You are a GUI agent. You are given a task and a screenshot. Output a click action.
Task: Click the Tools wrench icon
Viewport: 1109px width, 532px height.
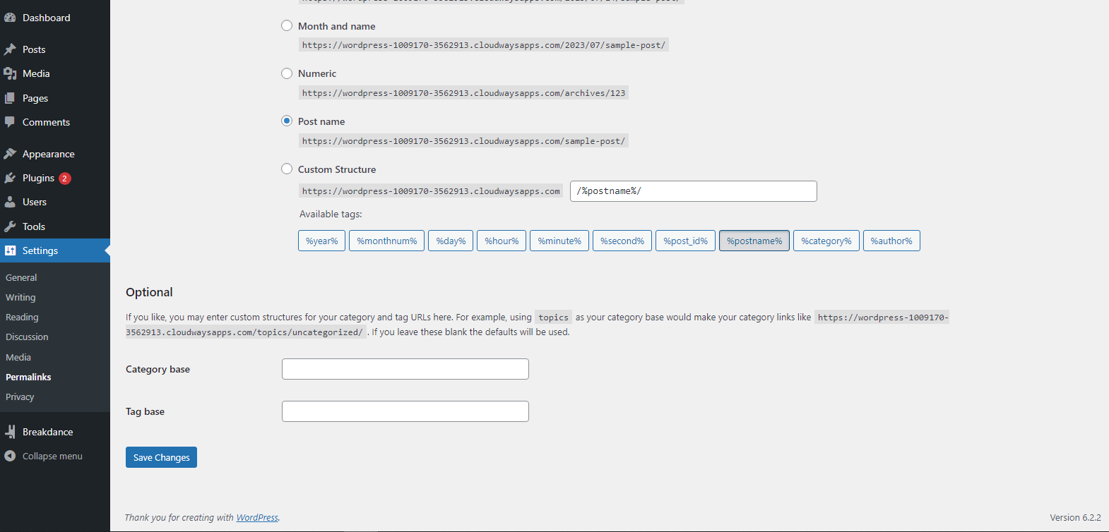coord(10,226)
